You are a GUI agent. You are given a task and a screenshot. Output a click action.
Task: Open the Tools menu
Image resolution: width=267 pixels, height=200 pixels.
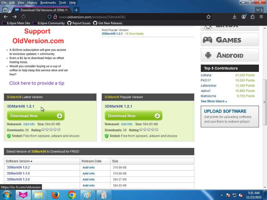click(63, 3)
